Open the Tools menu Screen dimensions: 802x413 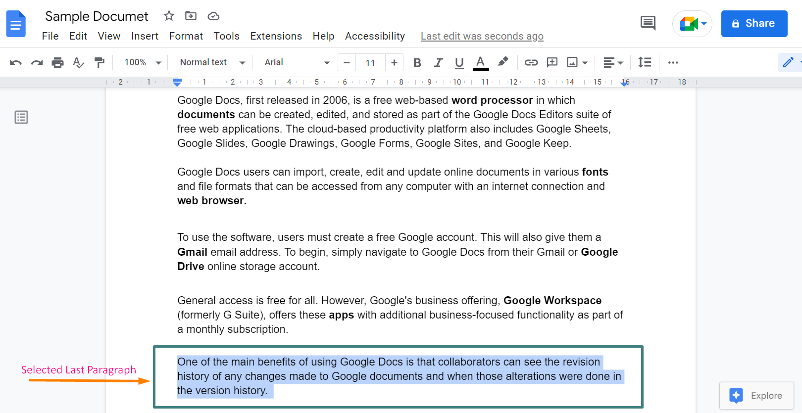pos(226,36)
